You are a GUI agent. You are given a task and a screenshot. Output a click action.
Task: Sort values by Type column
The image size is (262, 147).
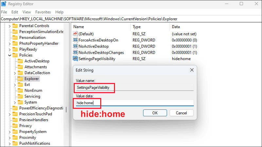[150, 27]
